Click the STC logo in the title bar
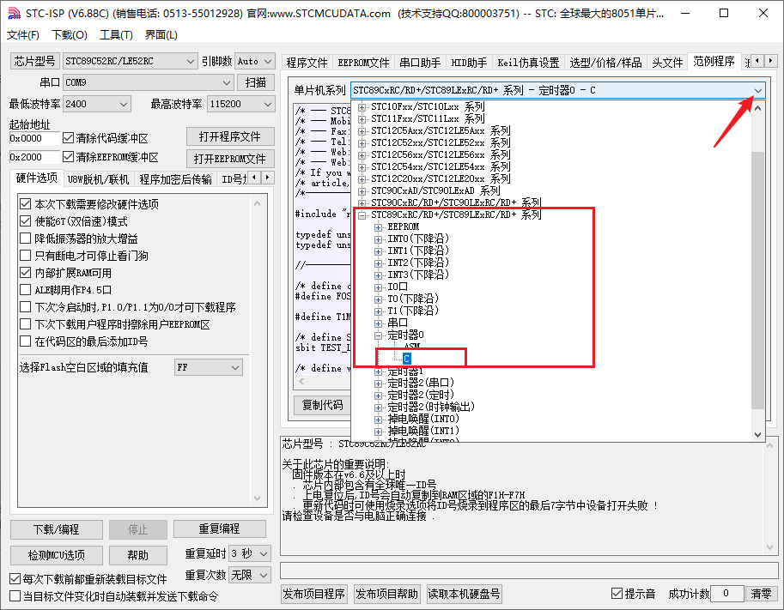The height and width of the screenshot is (610, 784). click(15, 13)
